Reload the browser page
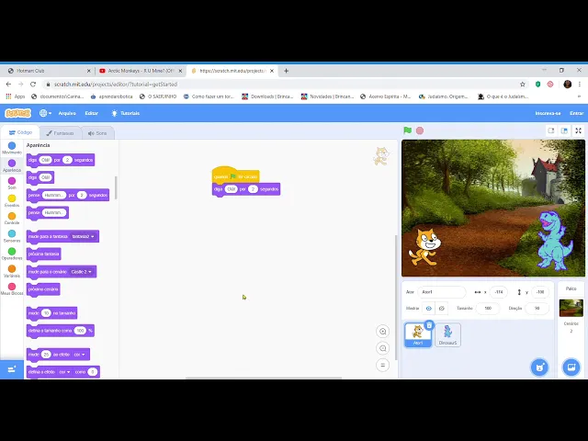Screen dimensions: 588x441 pyautogui.click(x=33, y=85)
